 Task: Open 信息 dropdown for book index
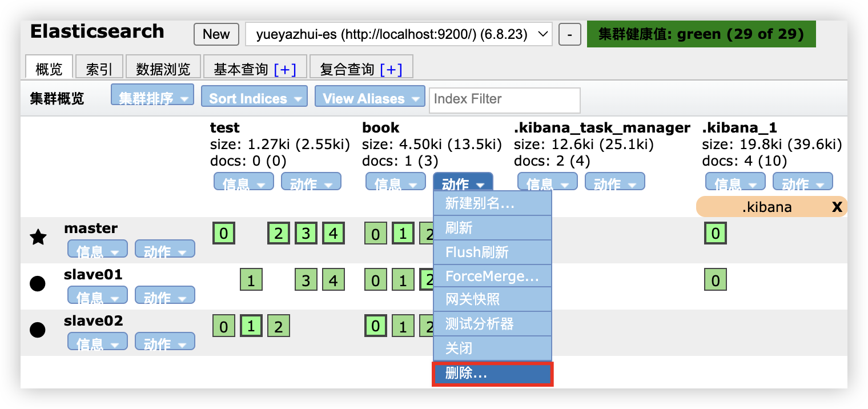coord(396,182)
